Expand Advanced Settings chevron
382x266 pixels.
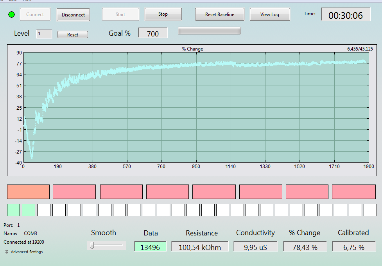click(x=7, y=252)
